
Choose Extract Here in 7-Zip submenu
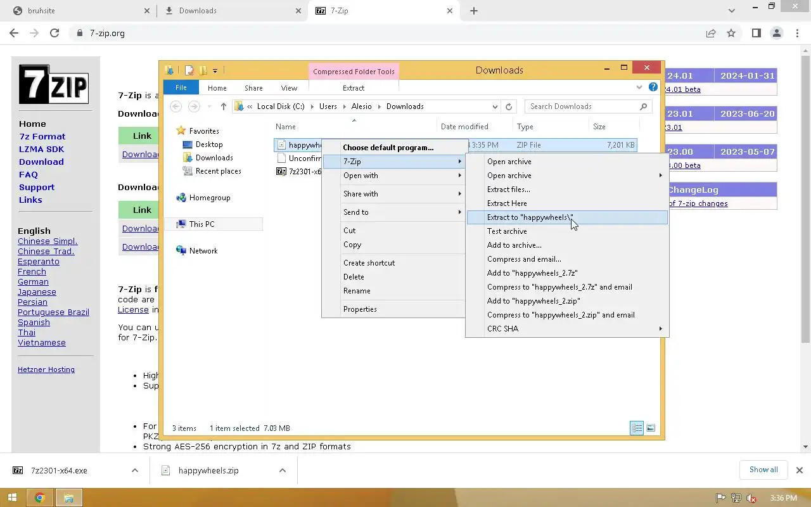click(507, 203)
